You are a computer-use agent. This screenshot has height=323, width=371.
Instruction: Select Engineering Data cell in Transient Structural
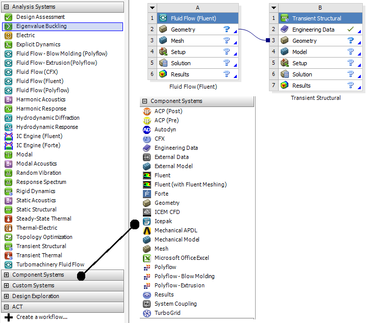(x=313, y=30)
